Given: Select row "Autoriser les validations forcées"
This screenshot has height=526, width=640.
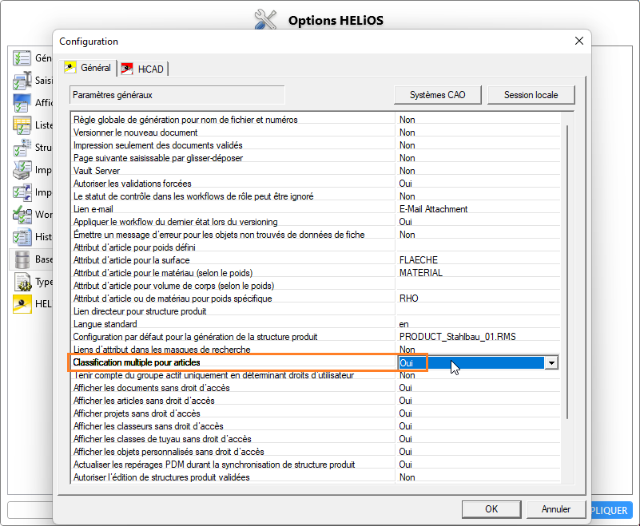Looking at the screenshot, I should 315,184.
